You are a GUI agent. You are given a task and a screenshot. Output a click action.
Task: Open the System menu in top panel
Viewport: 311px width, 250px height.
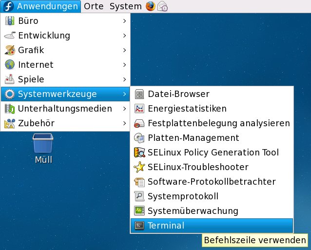(125, 6)
